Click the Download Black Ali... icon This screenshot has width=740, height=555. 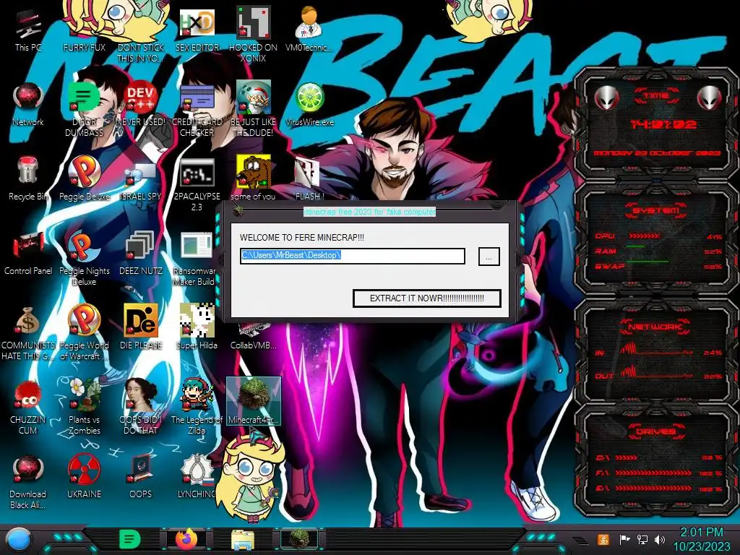click(x=28, y=482)
